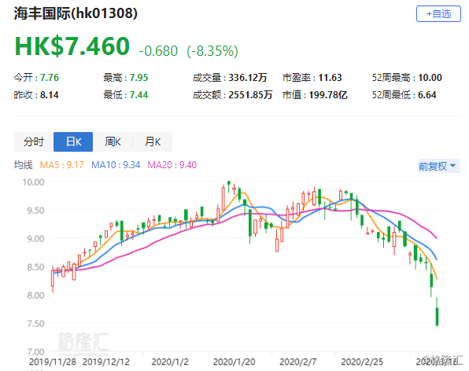This screenshot has width=469, height=371.
Task: Click the 成交量 value 336.12万
Action: (x=248, y=78)
